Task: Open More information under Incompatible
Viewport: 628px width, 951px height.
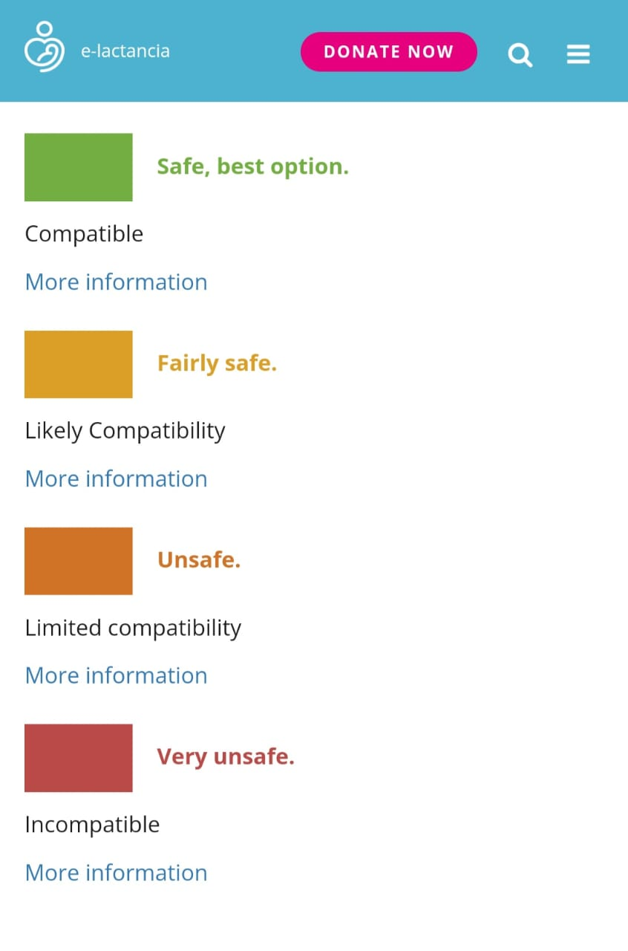Action: (x=117, y=873)
